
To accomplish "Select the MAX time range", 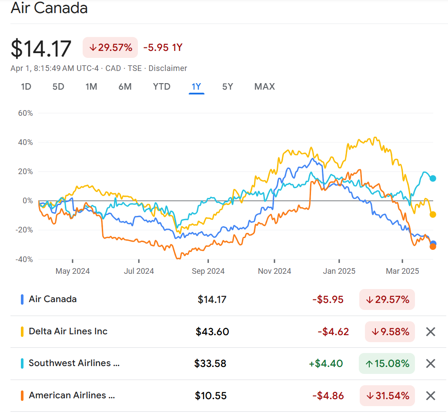I will coord(264,87).
